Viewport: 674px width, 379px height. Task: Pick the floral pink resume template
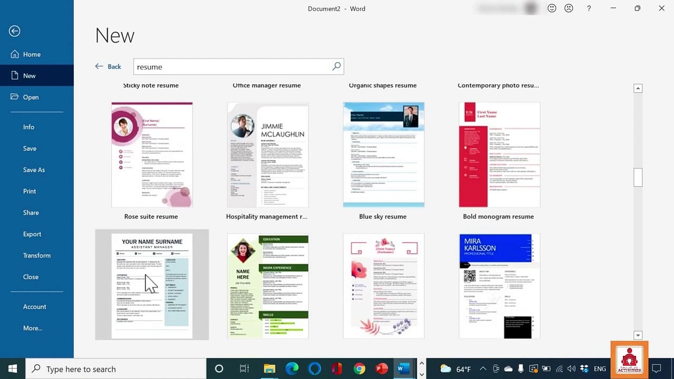tap(383, 286)
